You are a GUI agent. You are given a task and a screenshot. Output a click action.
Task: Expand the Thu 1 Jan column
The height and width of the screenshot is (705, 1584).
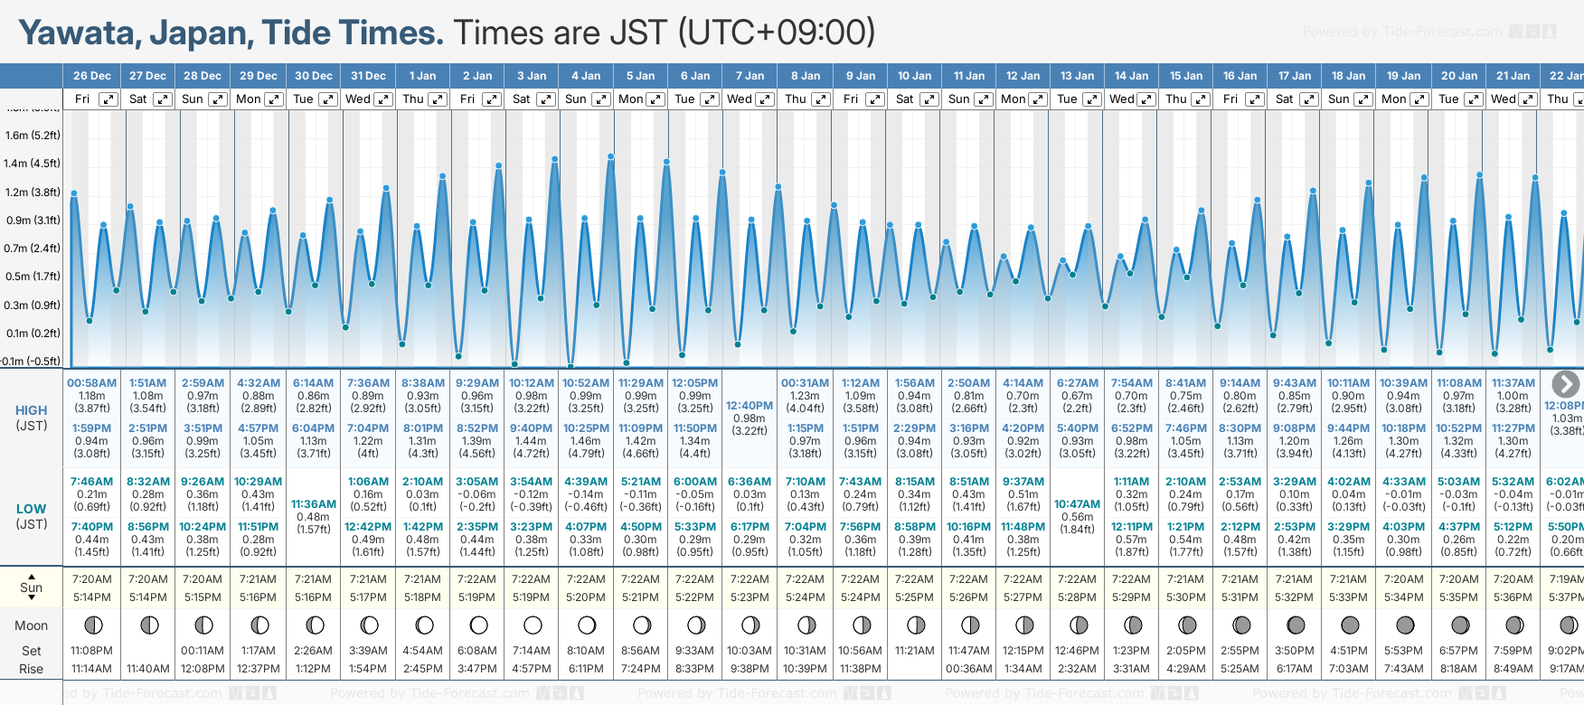[x=438, y=99]
